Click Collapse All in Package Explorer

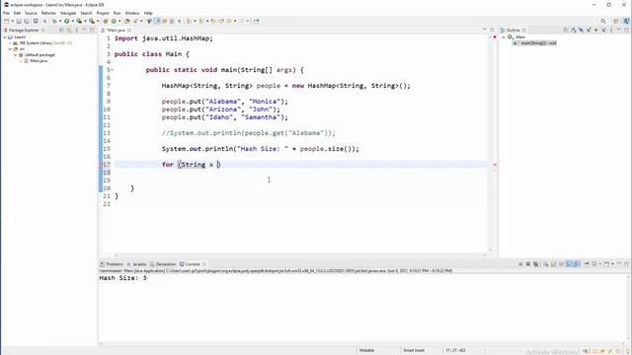click(x=61, y=31)
